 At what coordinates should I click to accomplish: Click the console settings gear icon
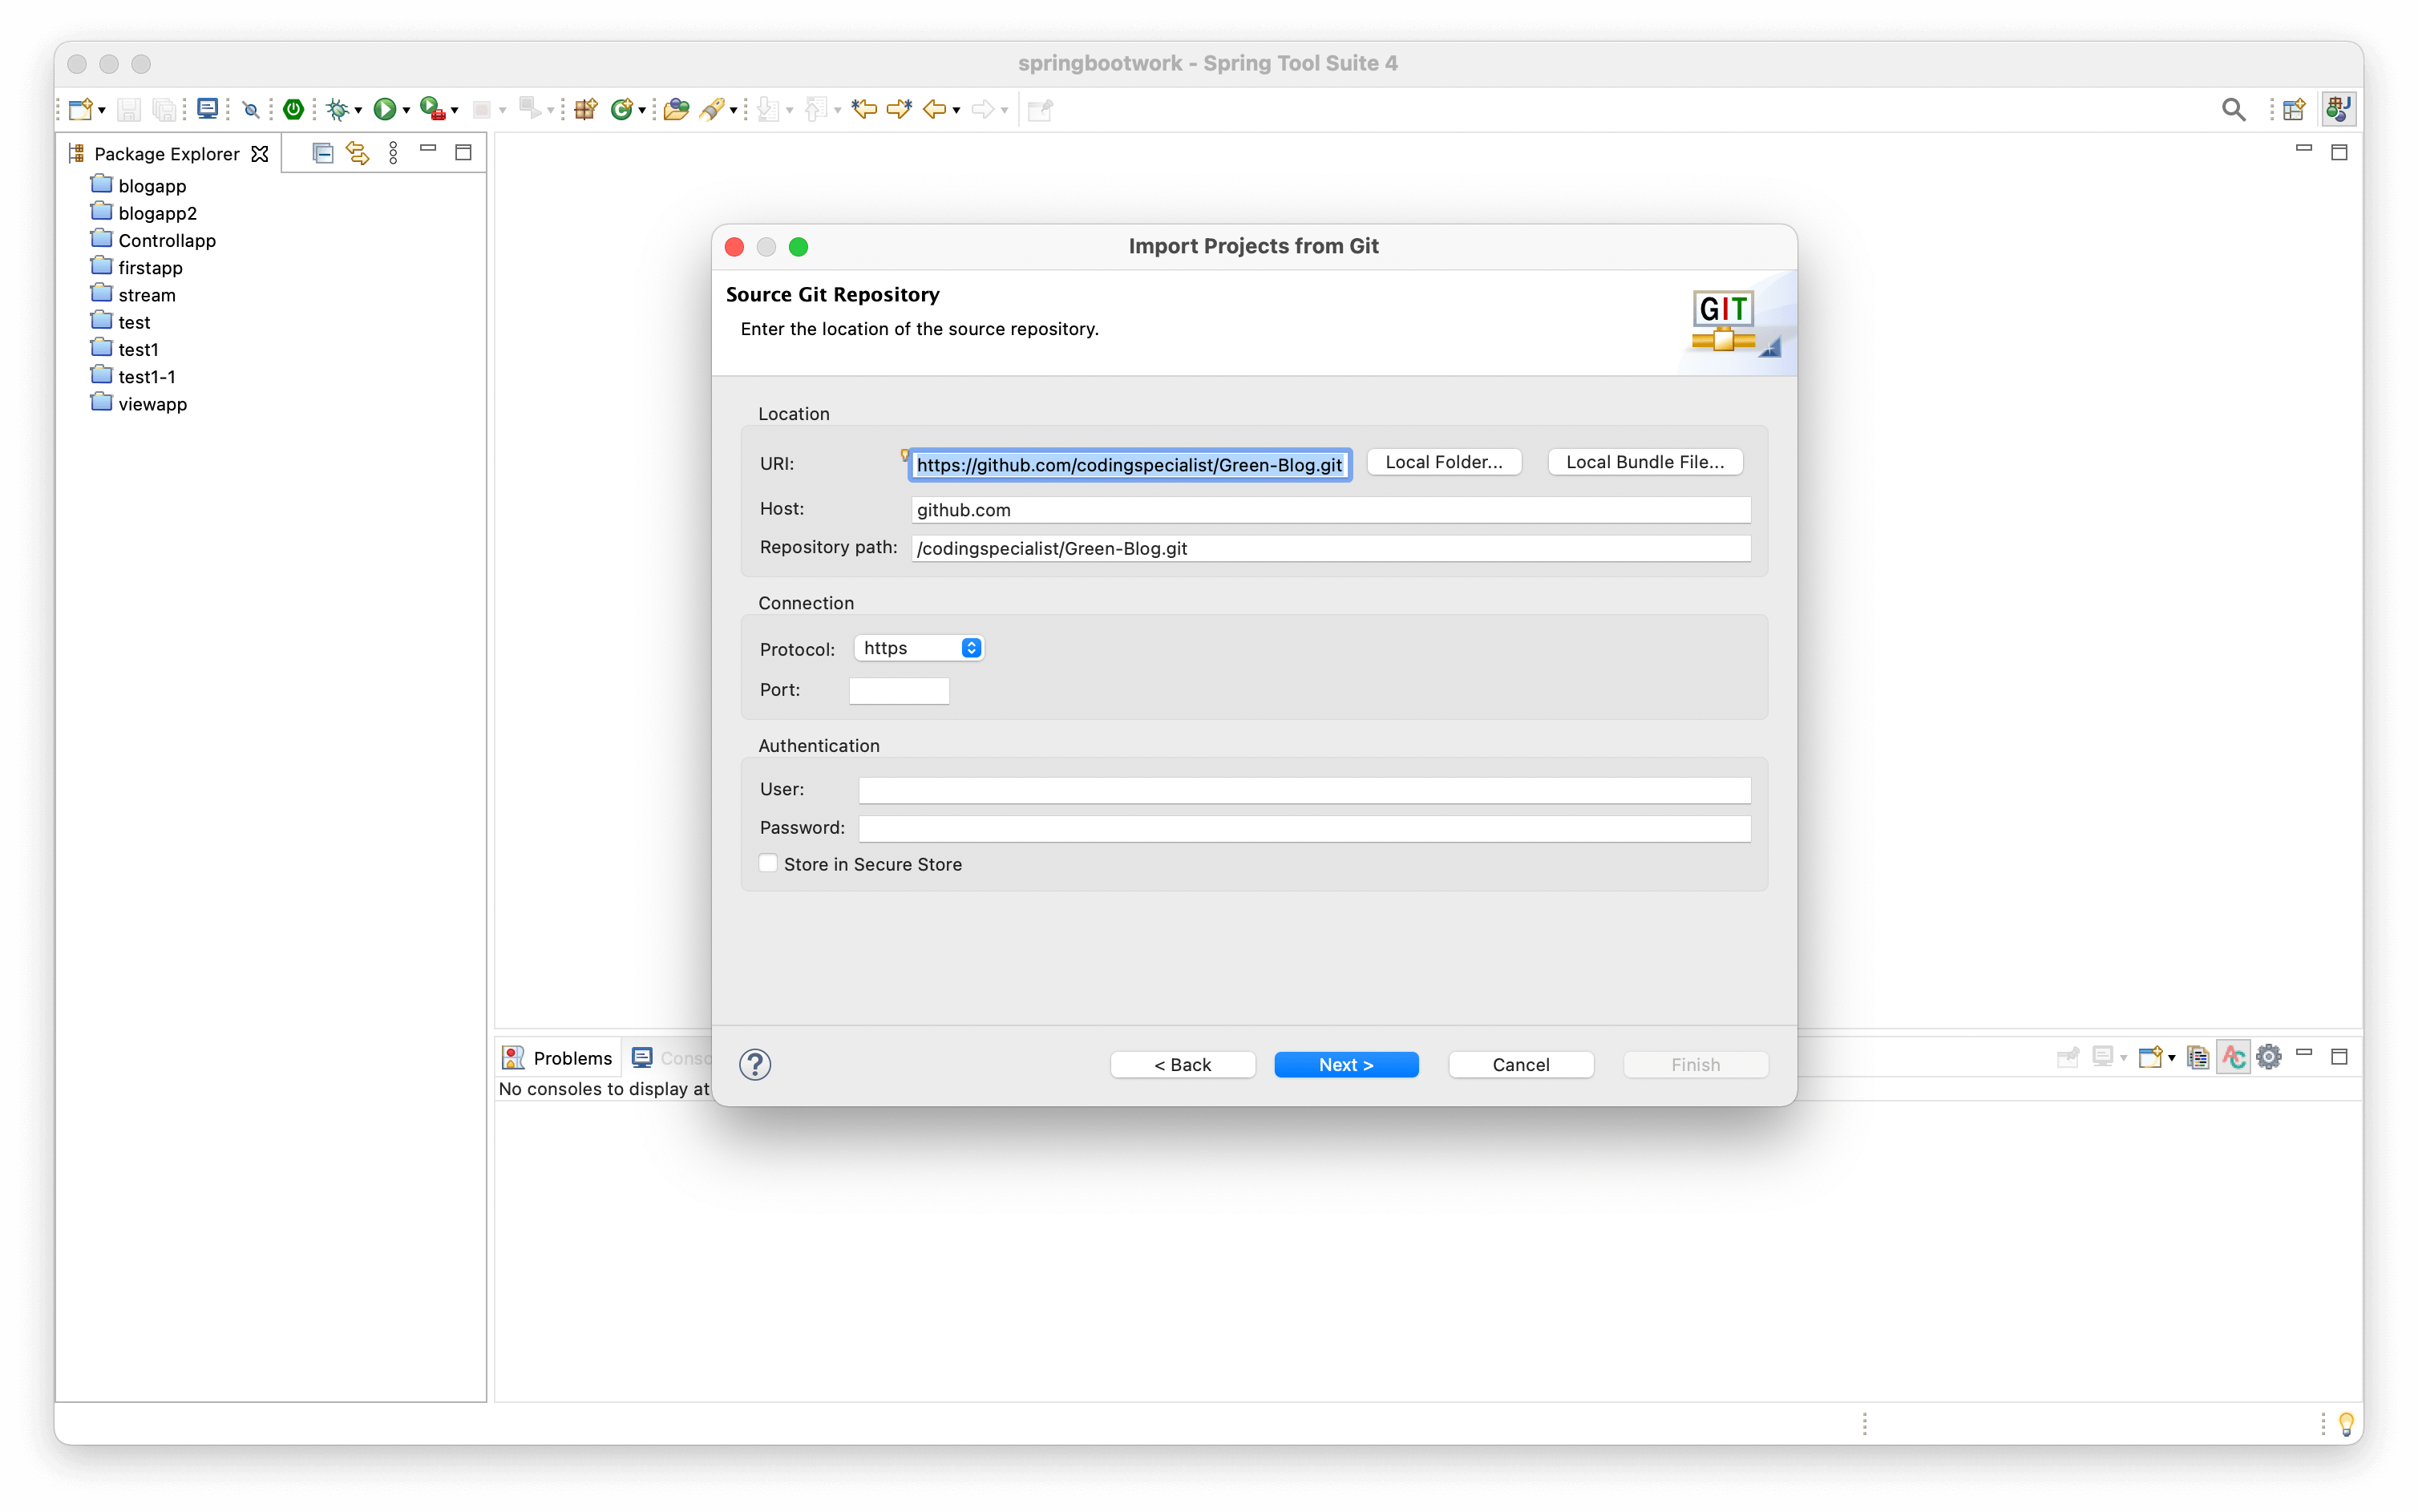coord(2269,1057)
